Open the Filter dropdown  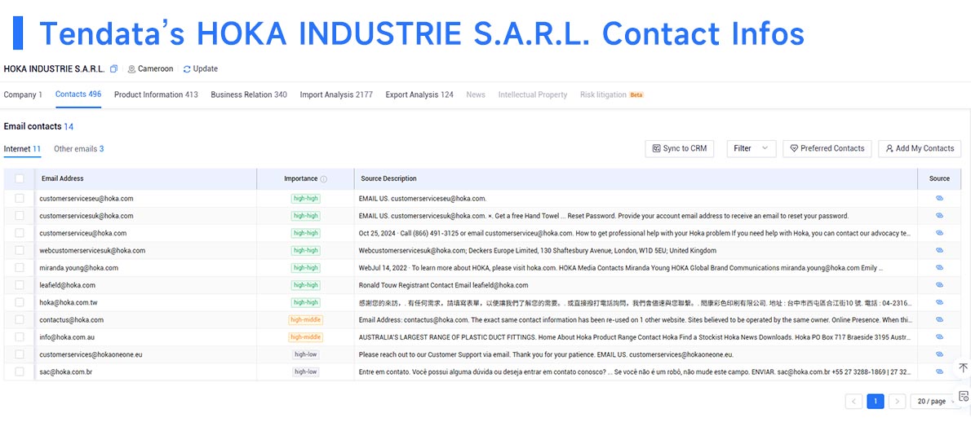pos(752,148)
